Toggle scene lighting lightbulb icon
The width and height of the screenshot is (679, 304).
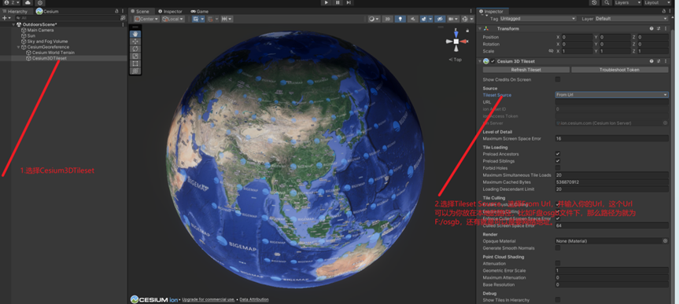coord(400,19)
